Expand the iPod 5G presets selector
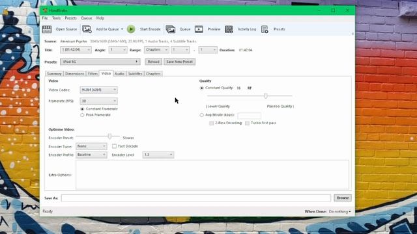 click(100, 62)
